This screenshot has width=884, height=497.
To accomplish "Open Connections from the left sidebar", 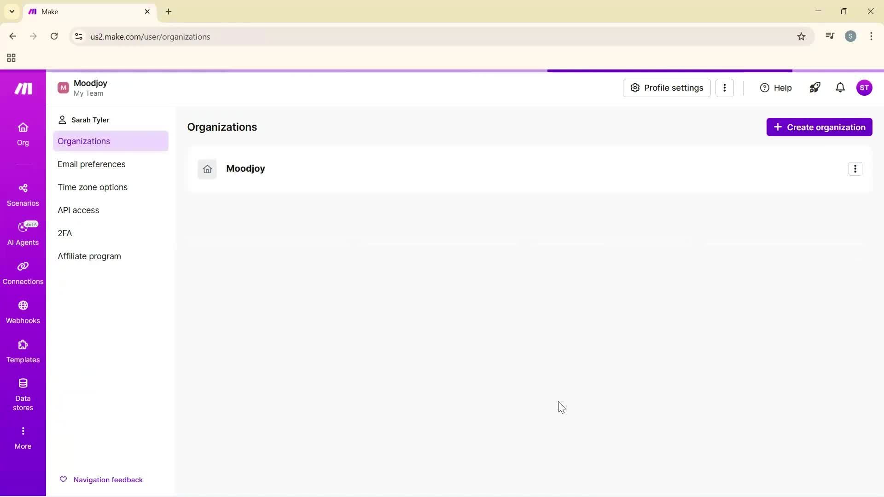I will tap(23, 272).
